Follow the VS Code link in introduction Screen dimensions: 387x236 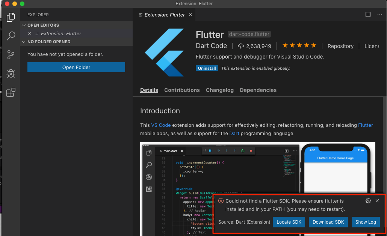pos(161,125)
